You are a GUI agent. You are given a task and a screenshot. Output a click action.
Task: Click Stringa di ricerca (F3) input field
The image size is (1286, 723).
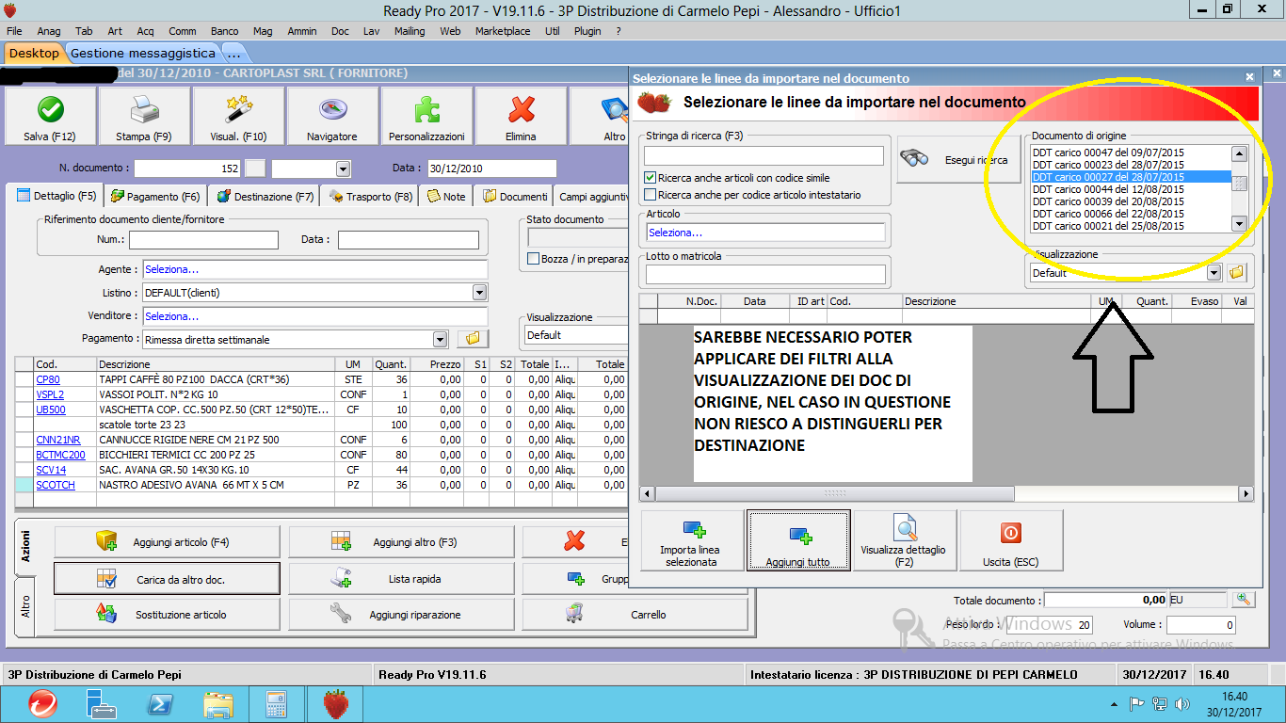click(765, 156)
